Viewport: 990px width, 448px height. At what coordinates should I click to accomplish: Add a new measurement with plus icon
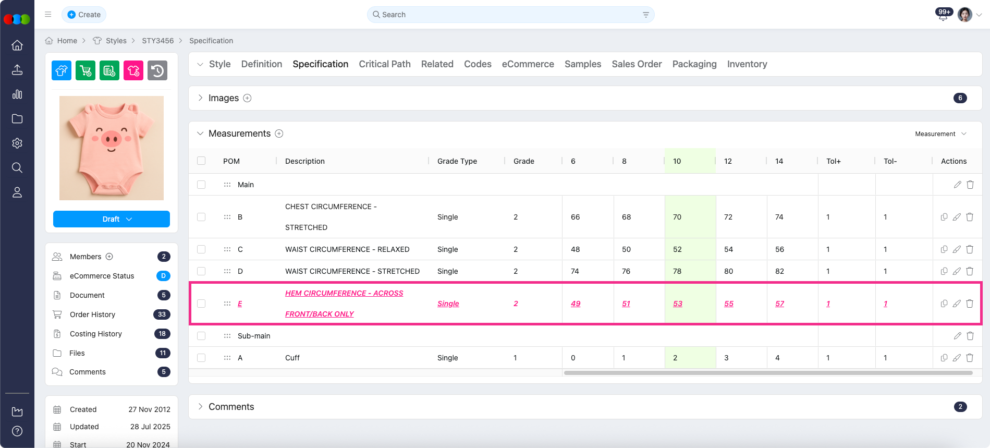[x=279, y=134]
